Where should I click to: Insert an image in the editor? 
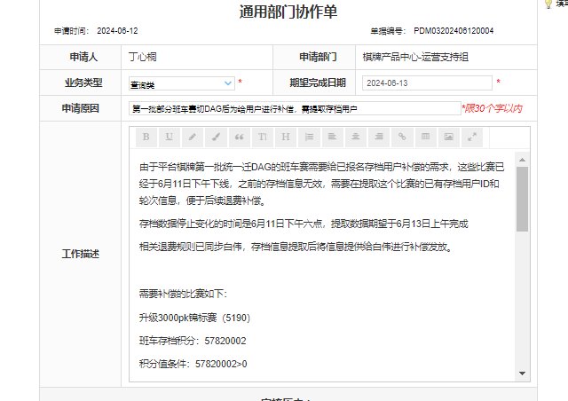(x=449, y=137)
